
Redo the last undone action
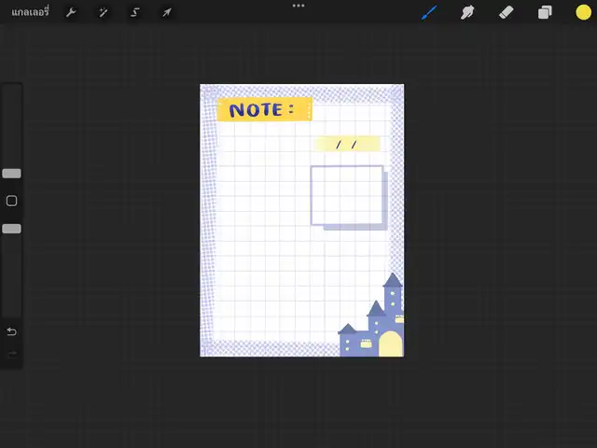point(11,355)
